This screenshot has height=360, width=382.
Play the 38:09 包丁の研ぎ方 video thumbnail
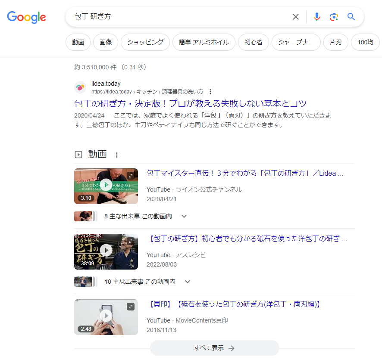[106, 251]
